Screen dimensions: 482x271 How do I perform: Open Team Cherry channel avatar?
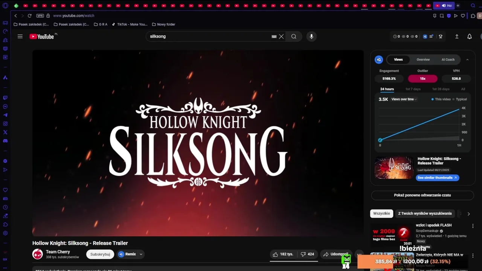pyautogui.click(x=38, y=254)
